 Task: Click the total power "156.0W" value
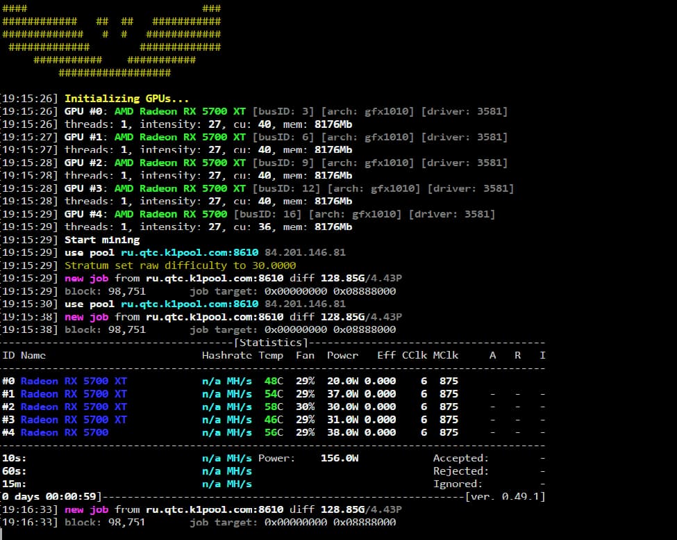tap(340, 459)
